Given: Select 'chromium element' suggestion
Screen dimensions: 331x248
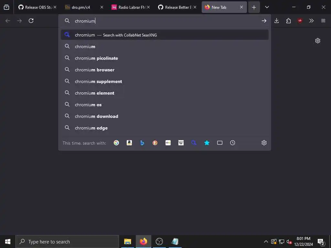Looking at the screenshot, I should (x=165, y=93).
